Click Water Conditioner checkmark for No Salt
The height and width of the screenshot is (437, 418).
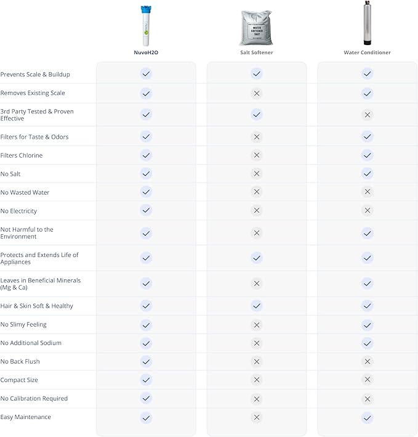(367, 174)
